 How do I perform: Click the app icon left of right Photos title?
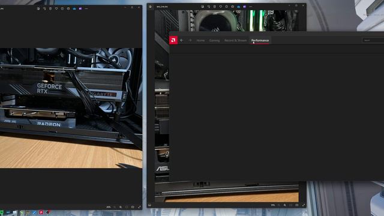click(x=151, y=7)
